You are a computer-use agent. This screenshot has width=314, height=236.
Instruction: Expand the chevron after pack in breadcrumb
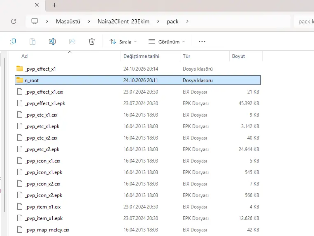(x=187, y=21)
